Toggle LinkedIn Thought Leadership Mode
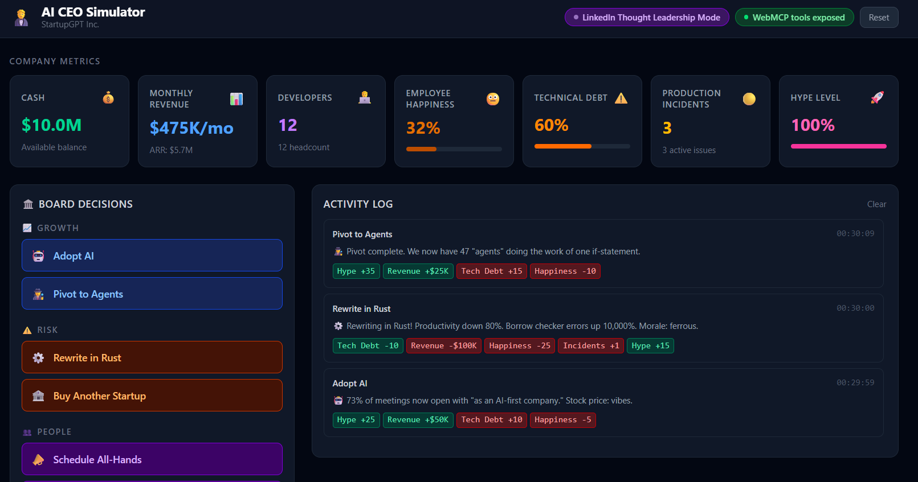Image resolution: width=918 pixels, height=482 pixels. (x=647, y=17)
